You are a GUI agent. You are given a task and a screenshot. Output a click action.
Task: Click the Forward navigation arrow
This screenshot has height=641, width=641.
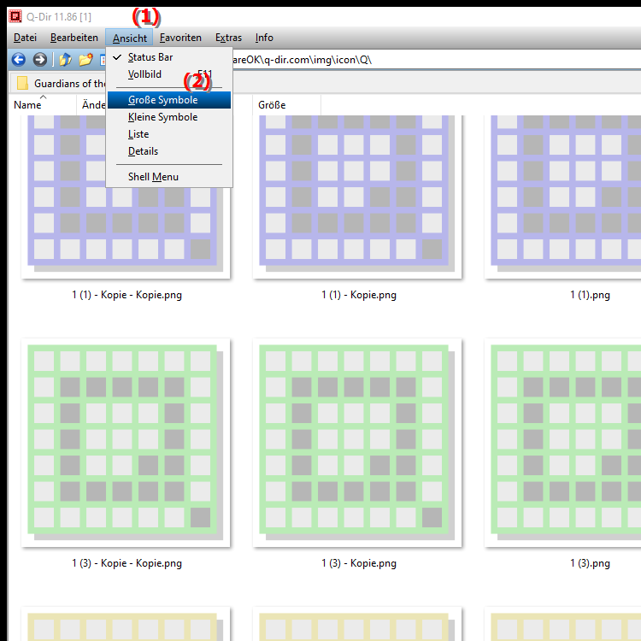39,60
